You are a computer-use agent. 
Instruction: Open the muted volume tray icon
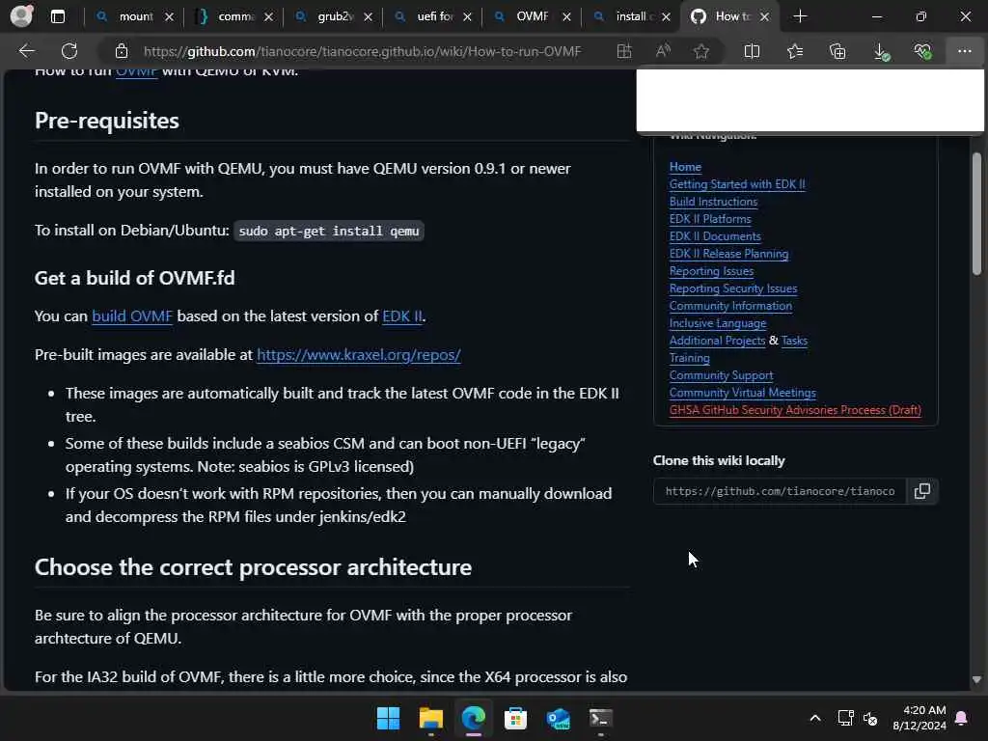tap(871, 718)
